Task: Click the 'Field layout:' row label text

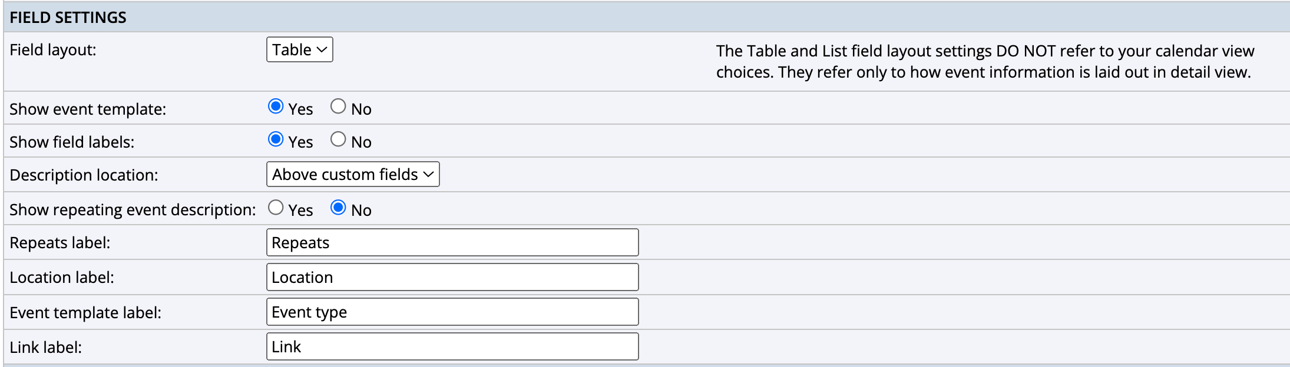Action: click(53, 50)
